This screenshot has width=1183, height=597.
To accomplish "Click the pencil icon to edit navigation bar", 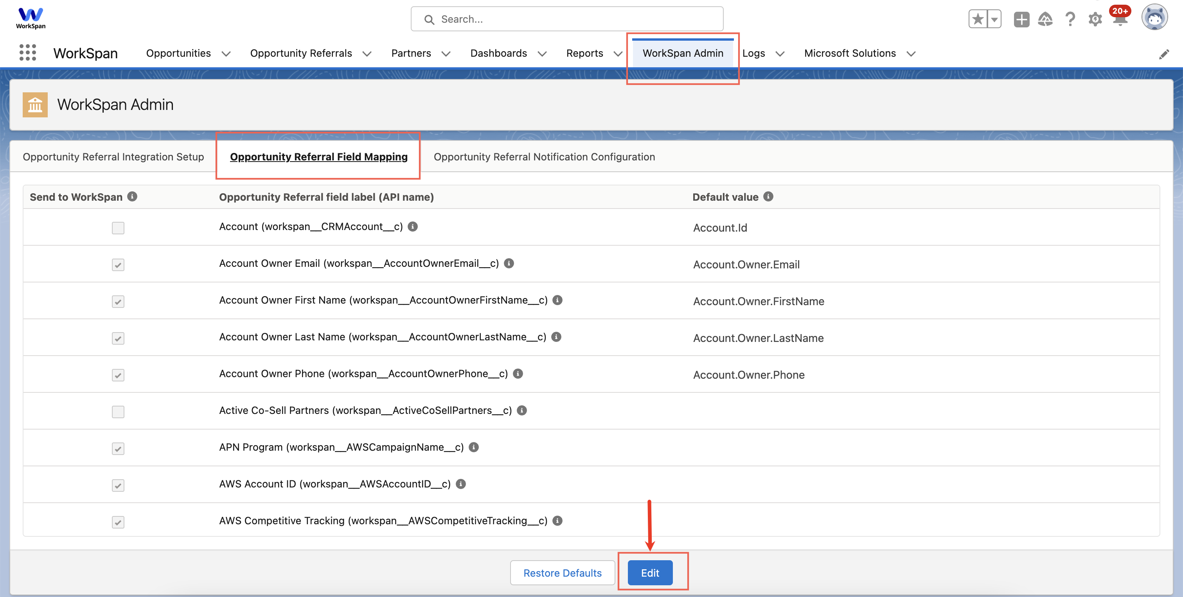I will (x=1164, y=54).
